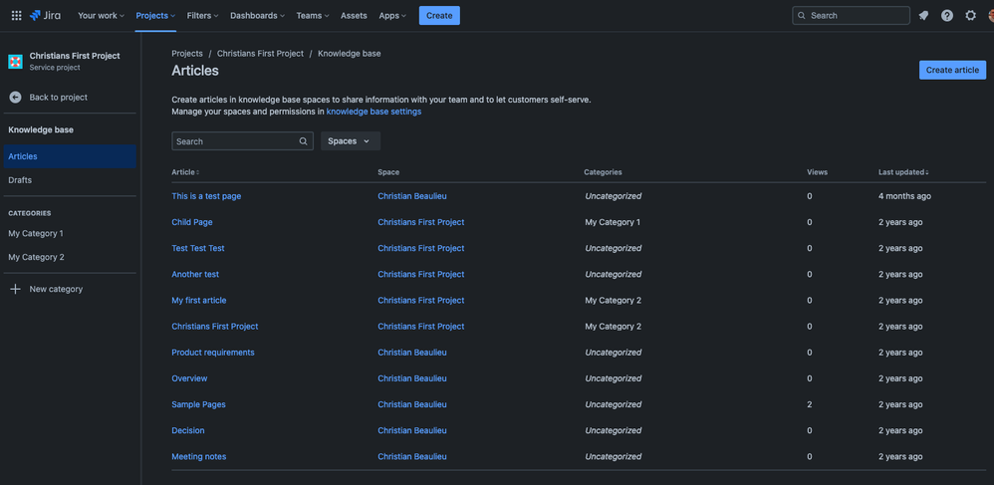Open the Another test article
The width and height of the screenshot is (994, 485).
tap(195, 274)
